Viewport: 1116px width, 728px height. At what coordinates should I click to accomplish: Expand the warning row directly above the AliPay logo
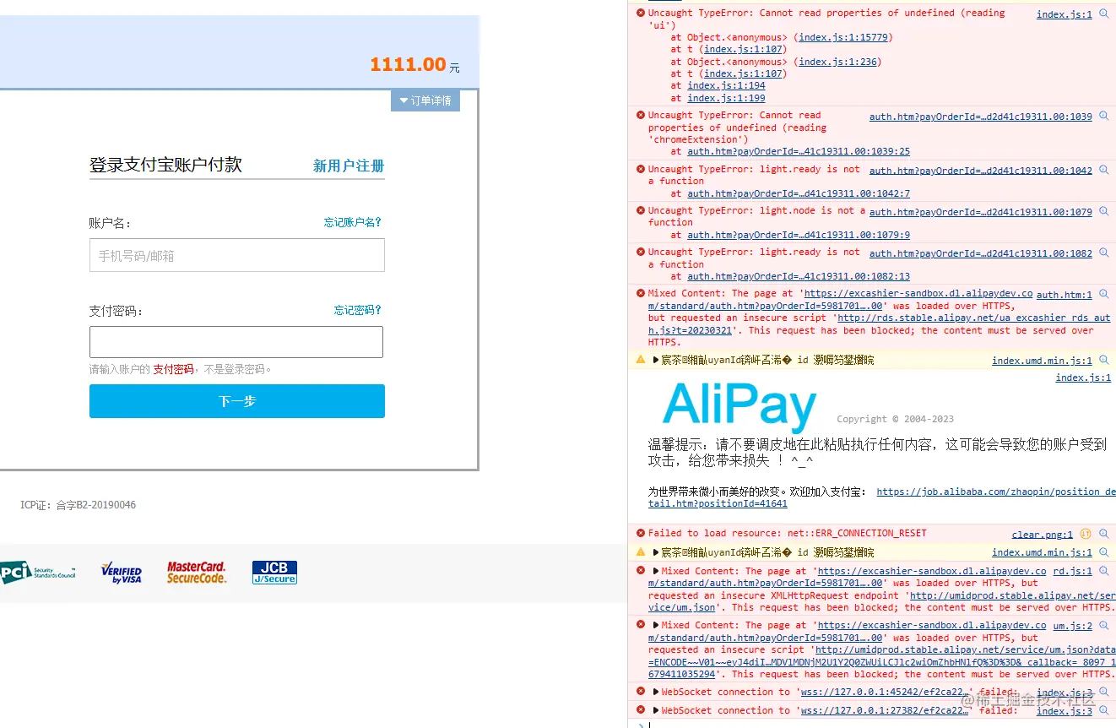[x=655, y=361]
